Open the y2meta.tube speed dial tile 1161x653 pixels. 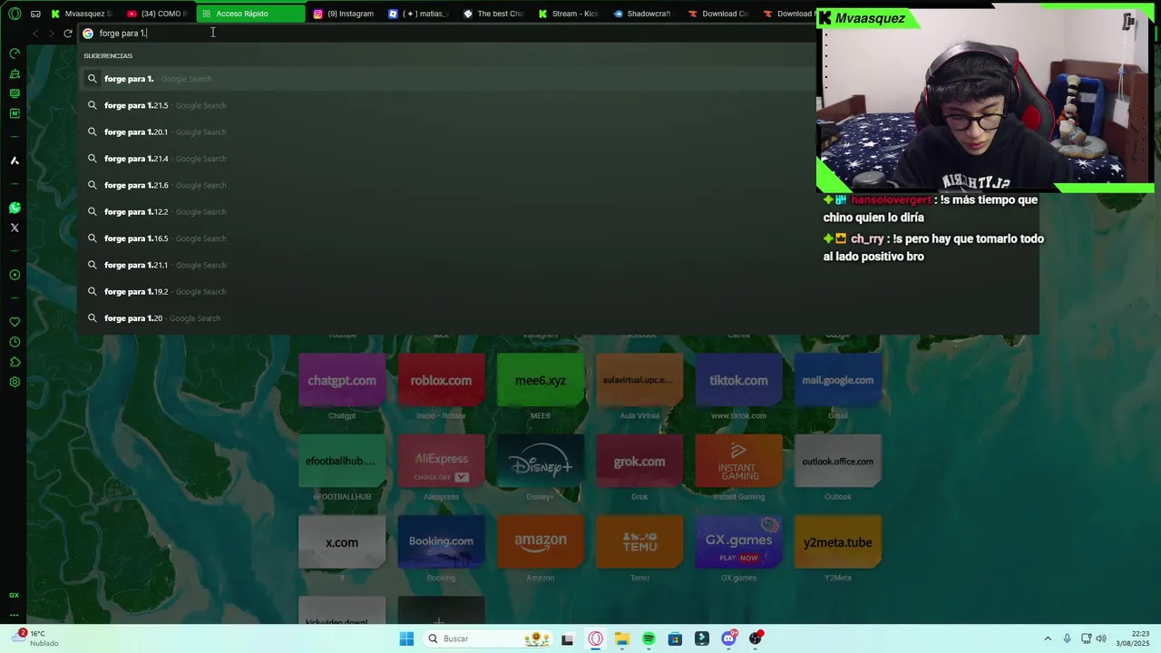[x=838, y=542]
